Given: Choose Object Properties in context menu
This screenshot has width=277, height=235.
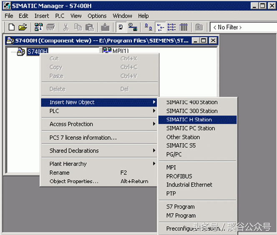Looking at the screenshot, I should (74, 181).
